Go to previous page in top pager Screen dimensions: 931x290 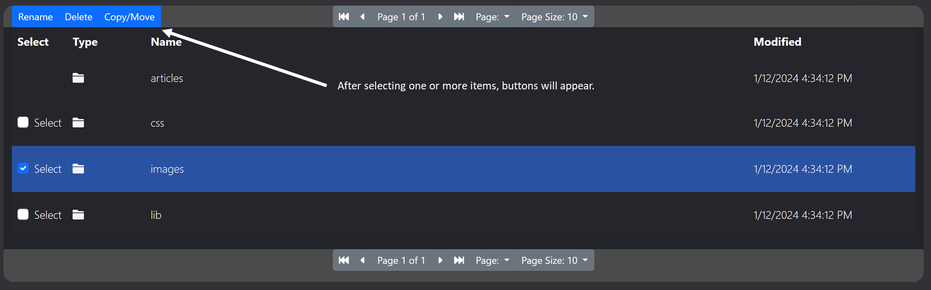coord(363,17)
